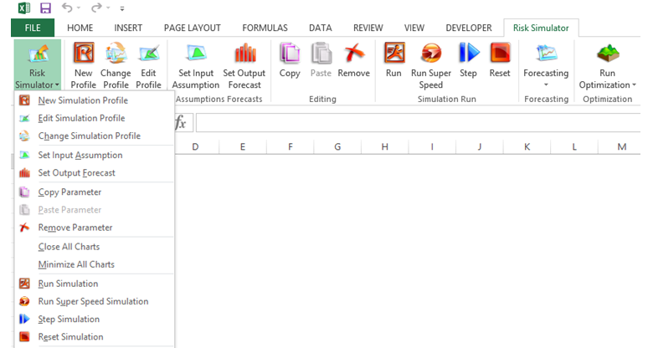Select Run Simulation menu entry
This screenshot has width=648, height=348.
(95, 284)
